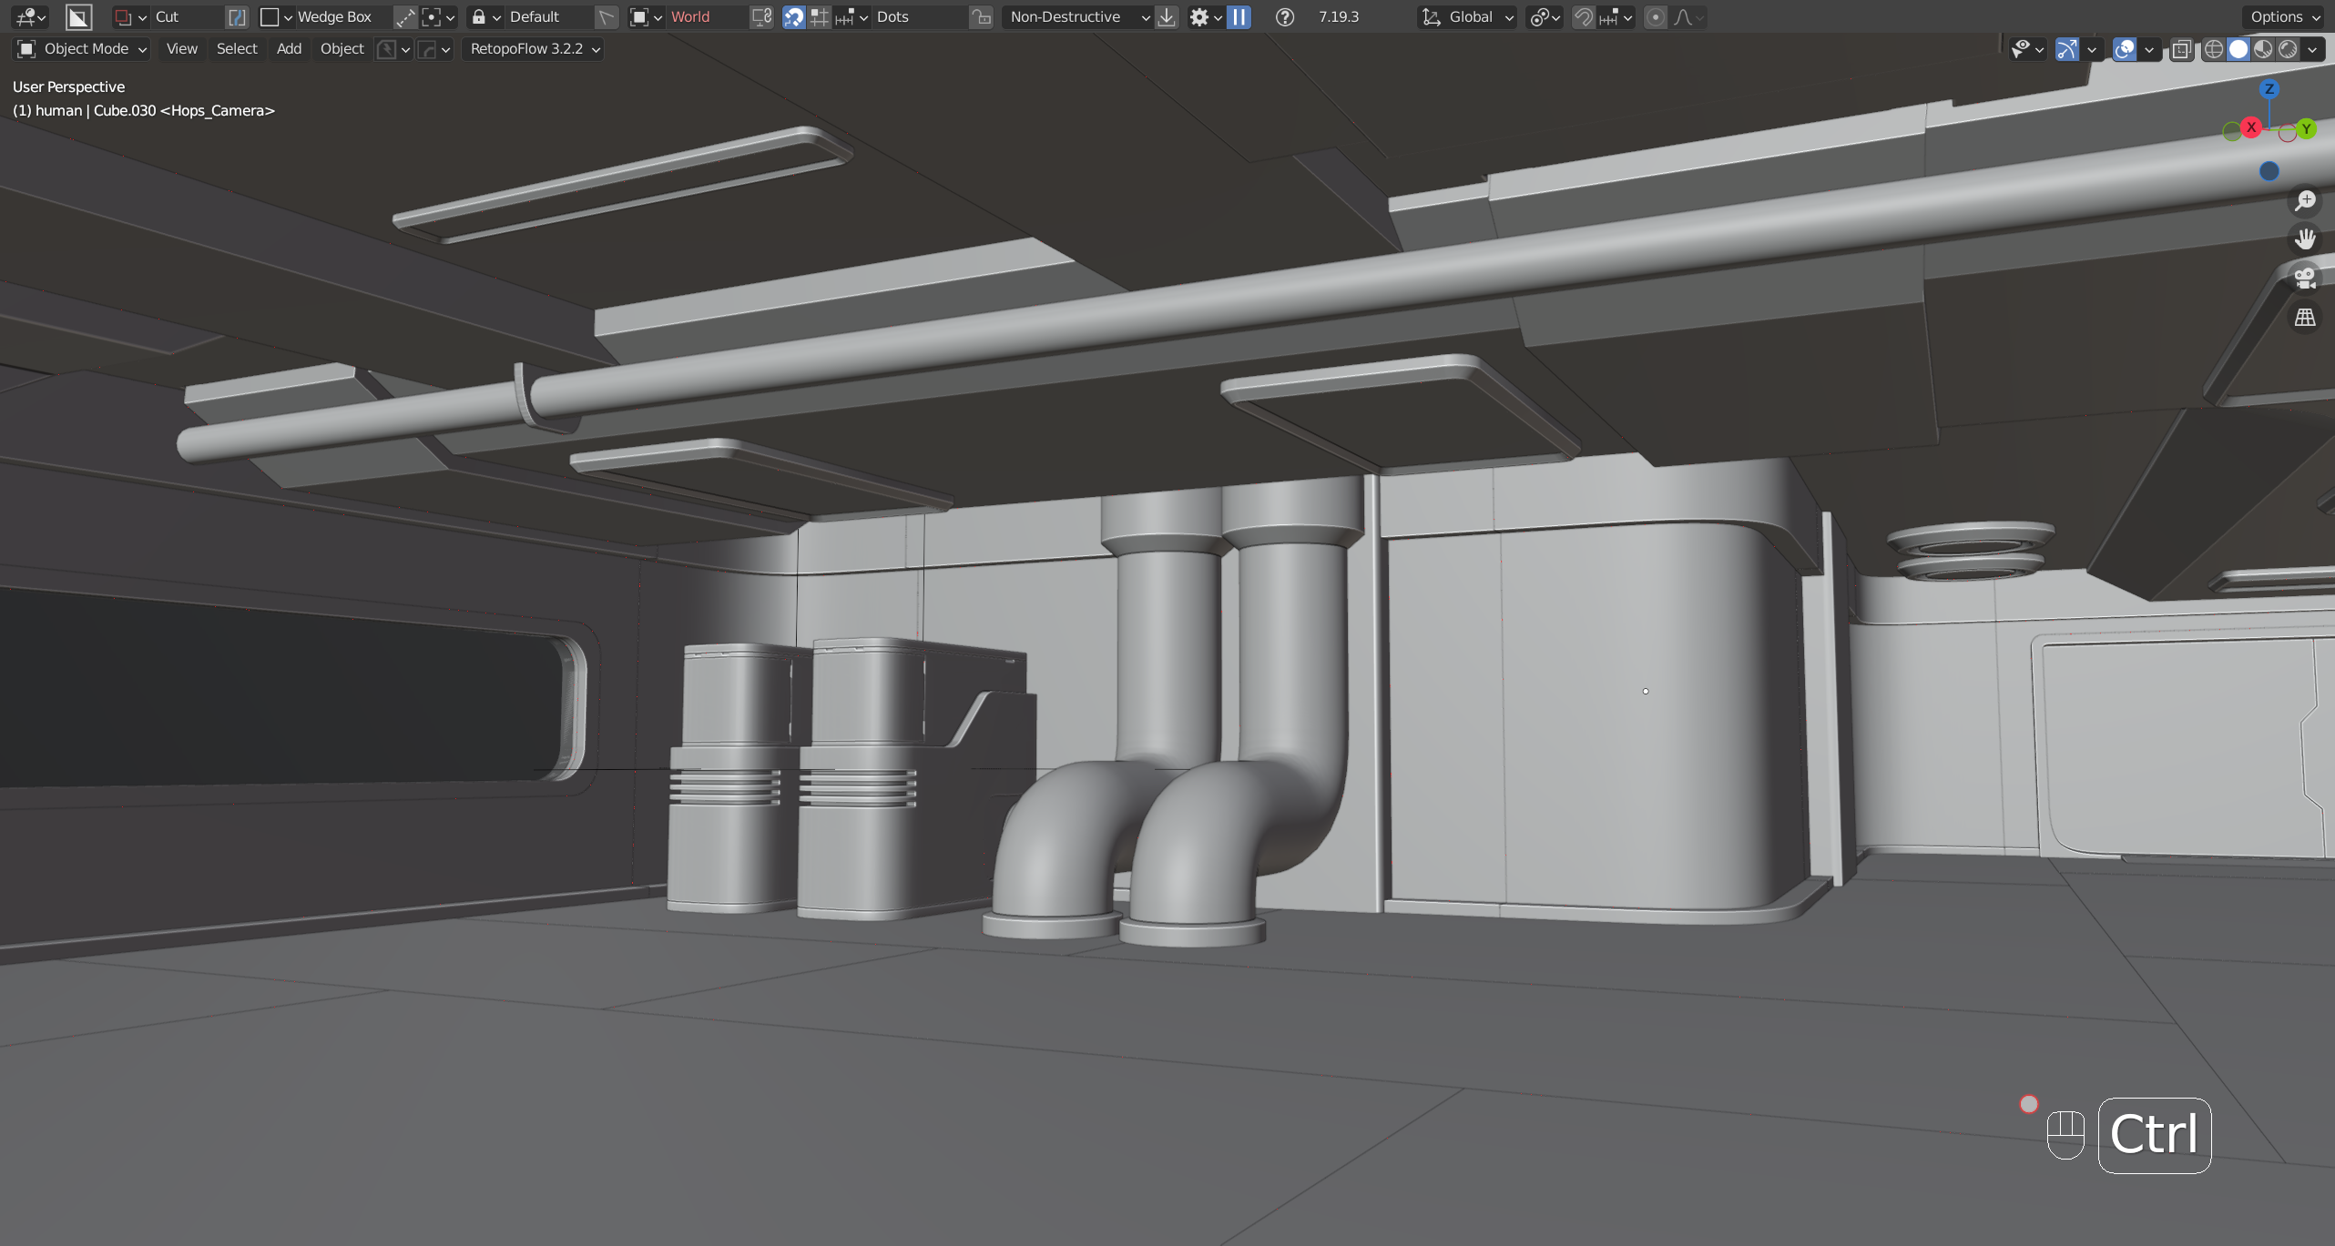Toggle viewport overlays visibility
The width and height of the screenshot is (2335, 1246).
[x=2124, y=49]
